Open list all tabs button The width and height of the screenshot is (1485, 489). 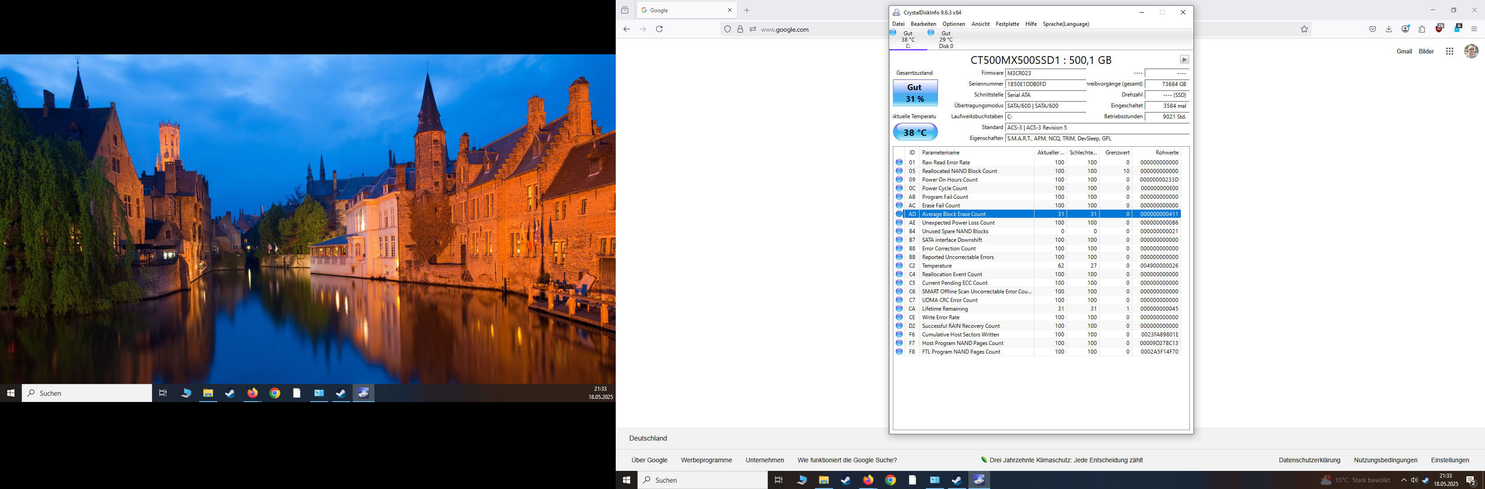(x=625, y=10)
